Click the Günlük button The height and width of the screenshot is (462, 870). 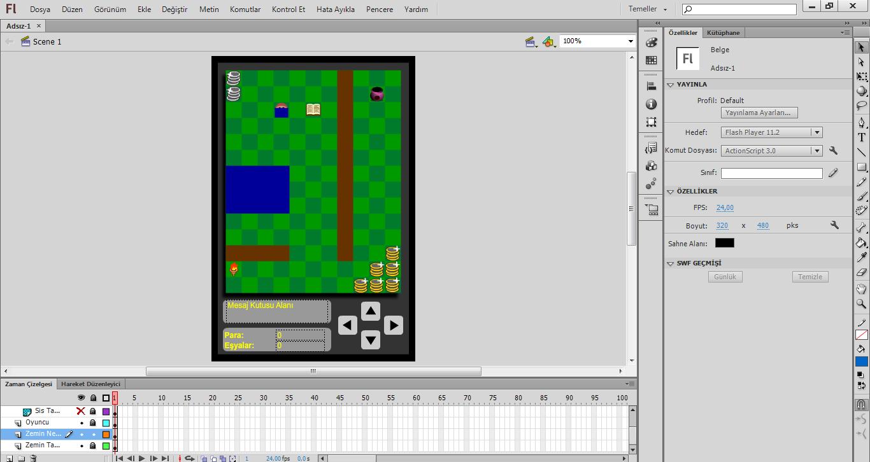tap(725, 277)
